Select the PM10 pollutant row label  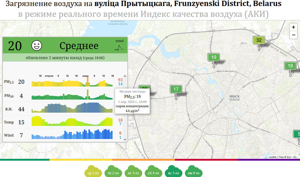(9, 96)
